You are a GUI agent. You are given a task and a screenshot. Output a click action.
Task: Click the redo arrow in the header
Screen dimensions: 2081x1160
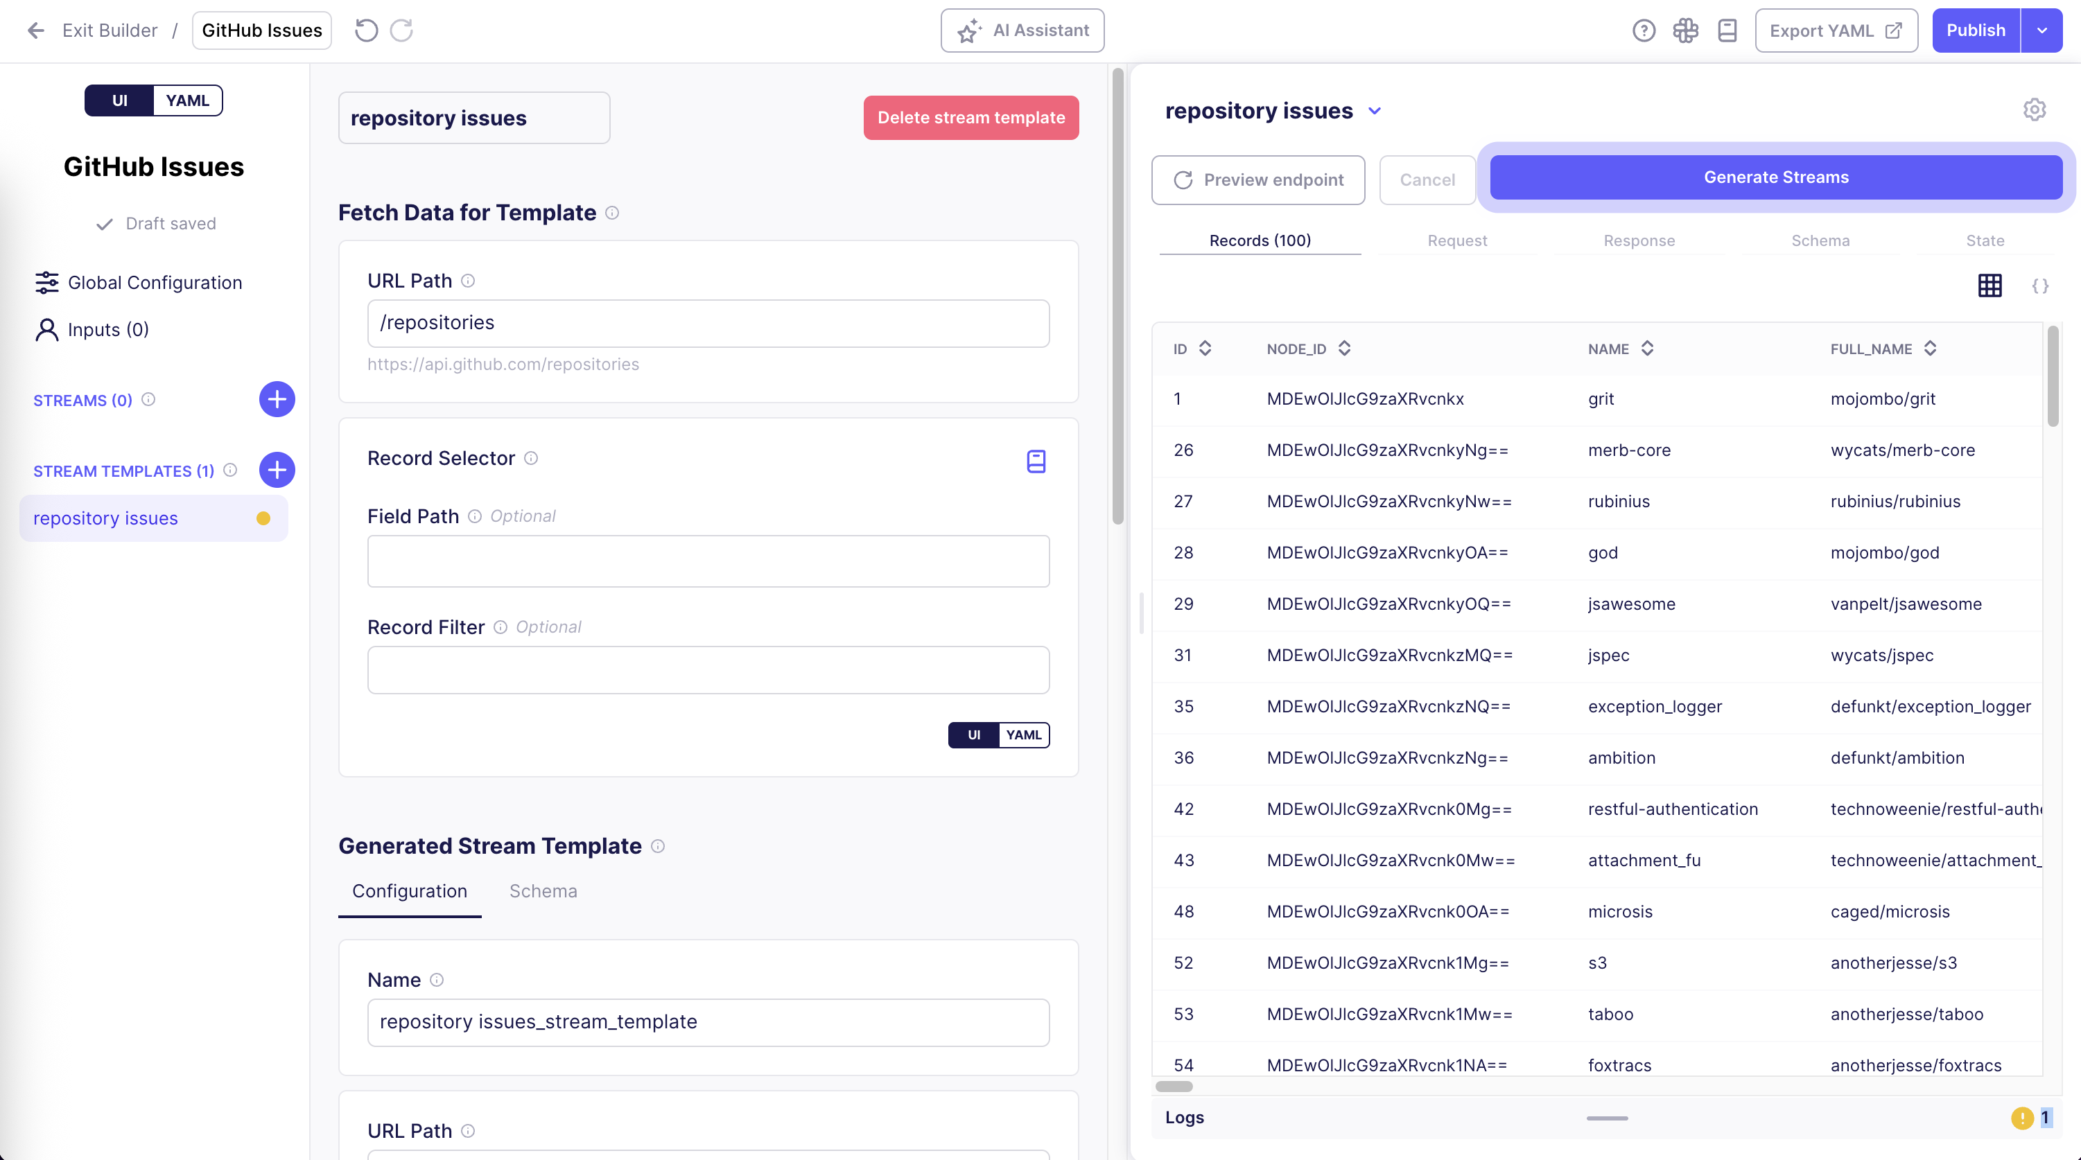(402, 30)
